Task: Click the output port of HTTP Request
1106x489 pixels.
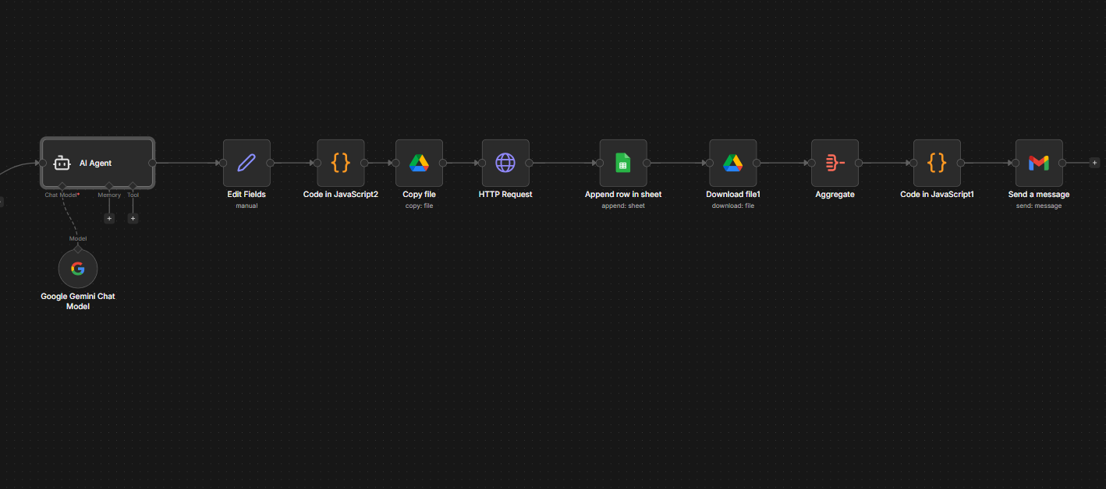Action: (530, 163)
